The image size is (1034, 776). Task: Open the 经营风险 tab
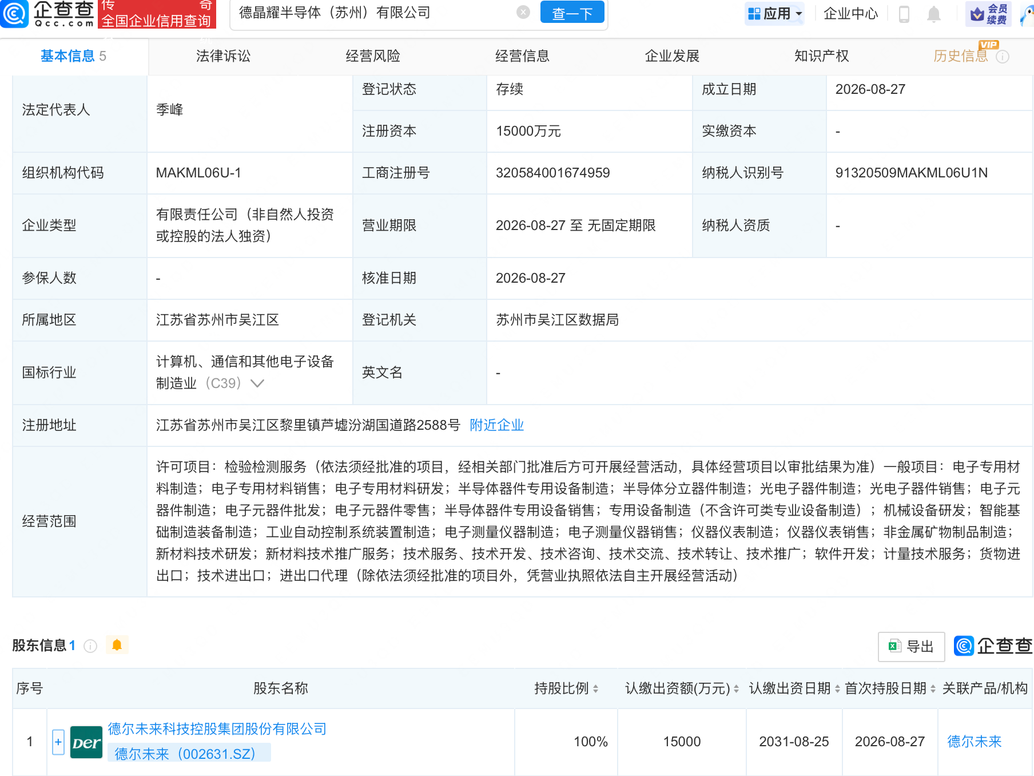pos(373,56)
